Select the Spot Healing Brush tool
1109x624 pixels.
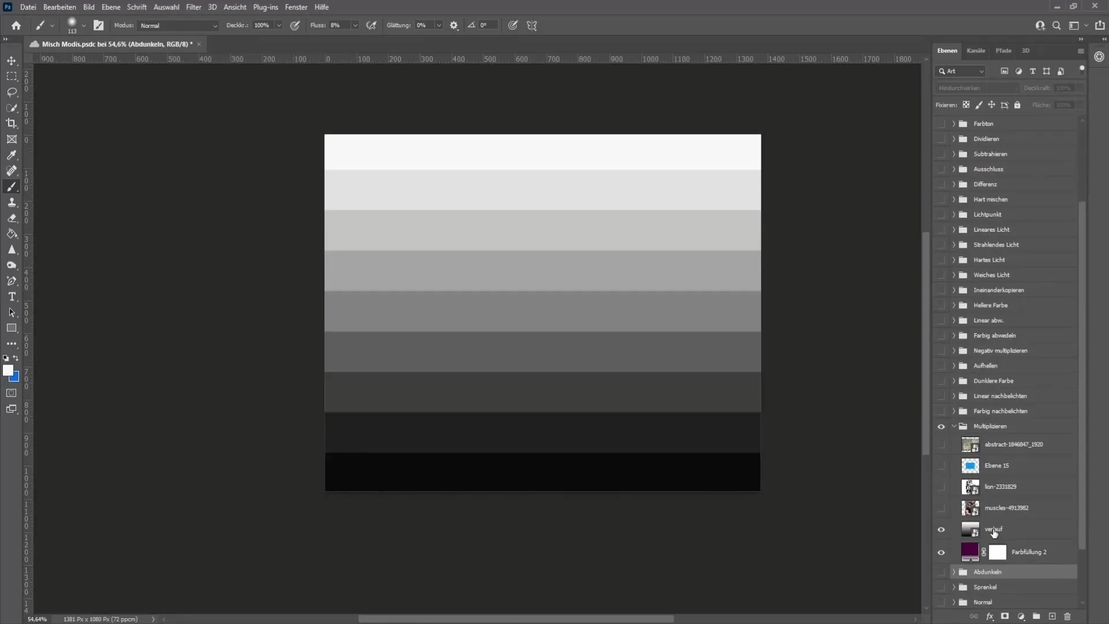12,170
